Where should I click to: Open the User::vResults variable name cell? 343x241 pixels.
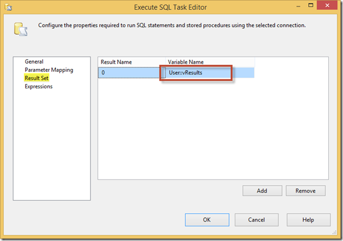[209, 73]
